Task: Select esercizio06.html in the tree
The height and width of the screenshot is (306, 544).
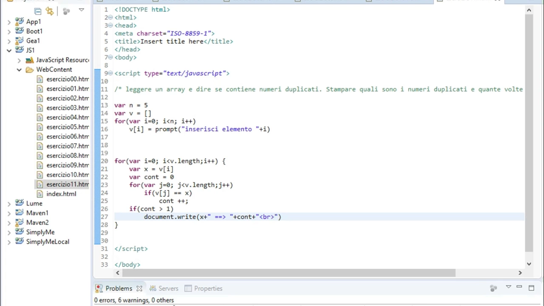Action: pyautogui.click(x=68, y=136)
